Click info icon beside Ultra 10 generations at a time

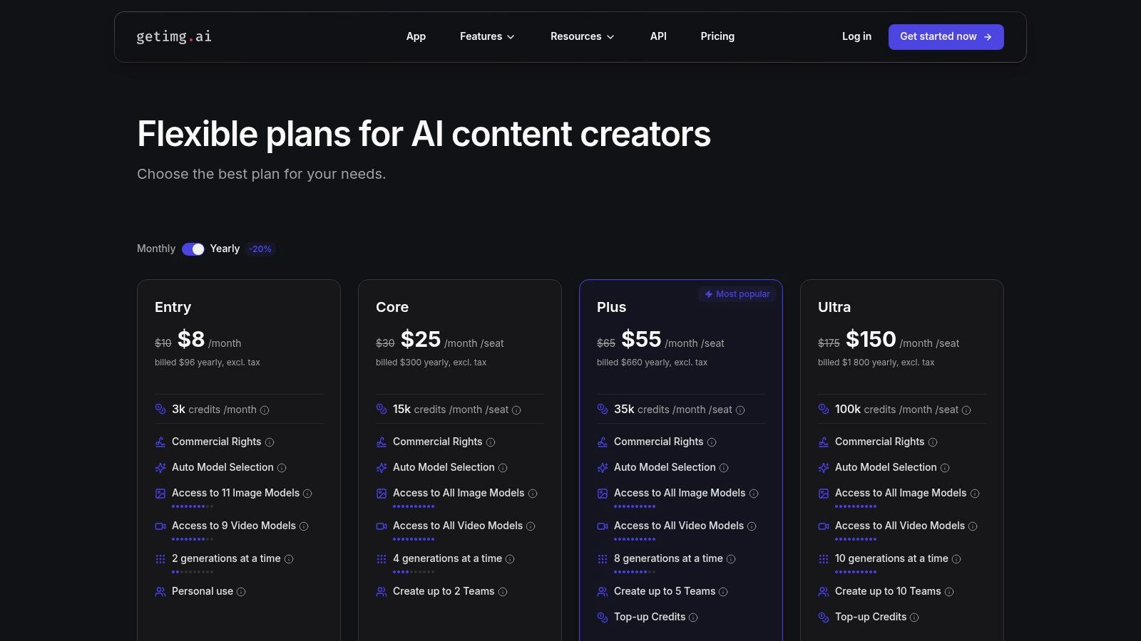(x=956, y=559)
